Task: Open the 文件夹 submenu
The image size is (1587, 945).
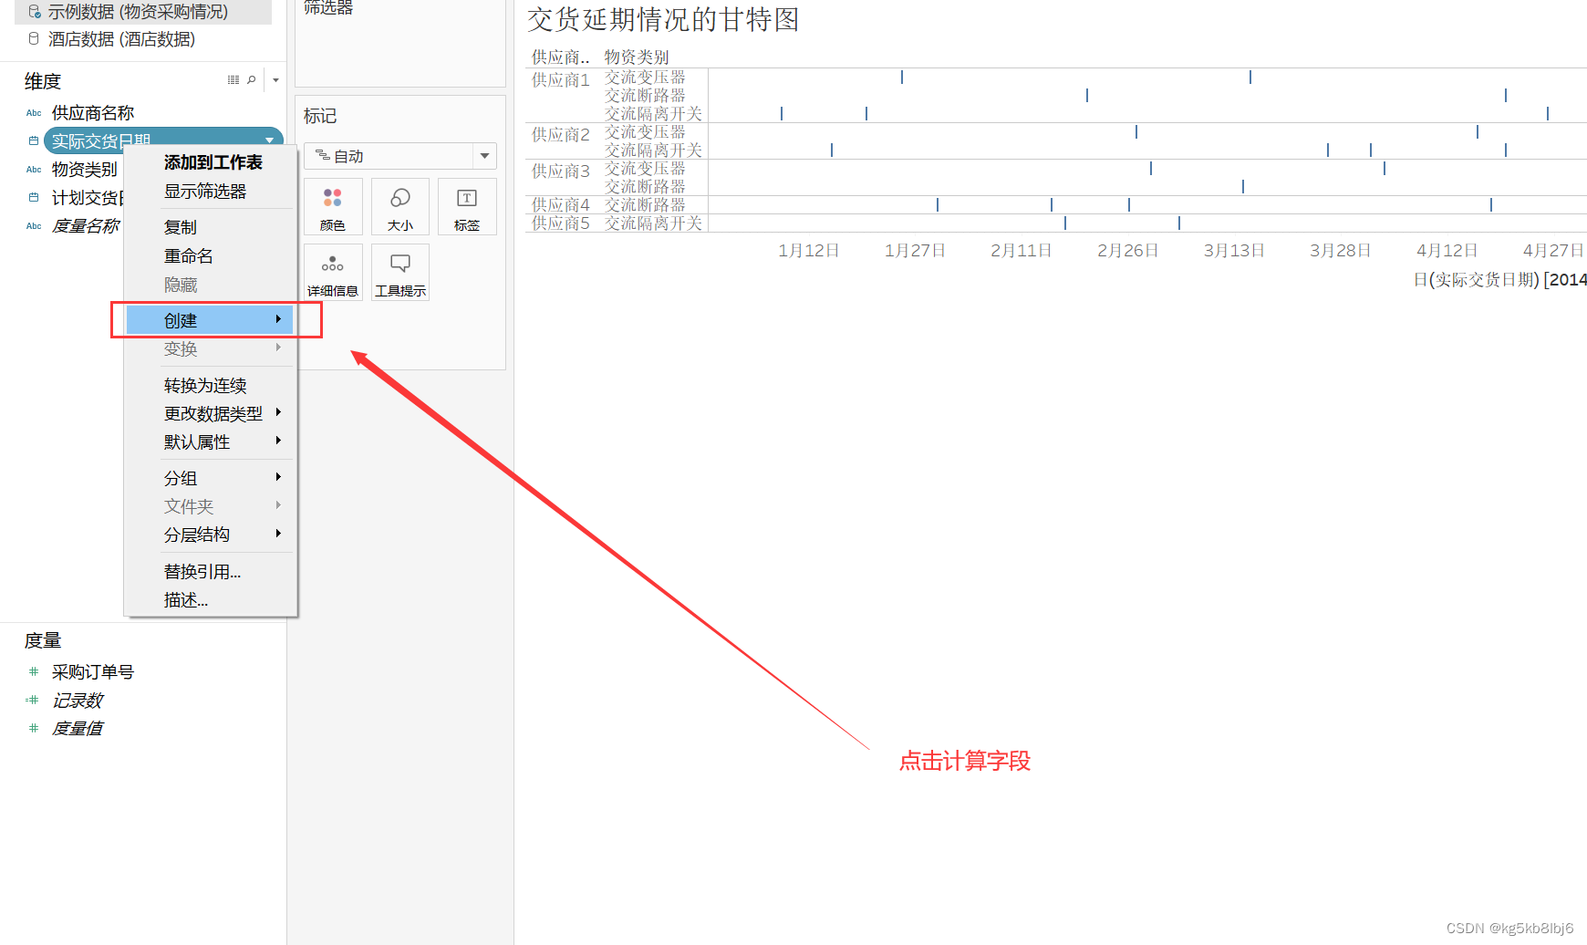Action: click(x=210, y=507)
